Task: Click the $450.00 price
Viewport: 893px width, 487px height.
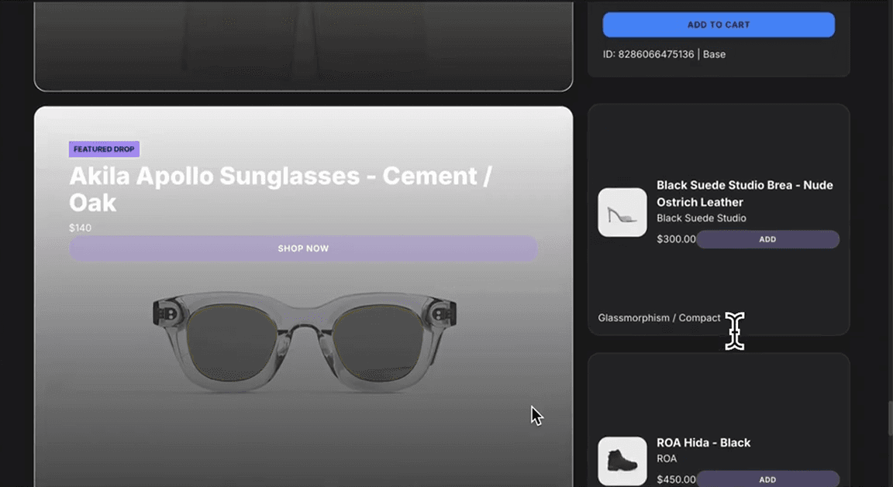Action: coord(676,479)
